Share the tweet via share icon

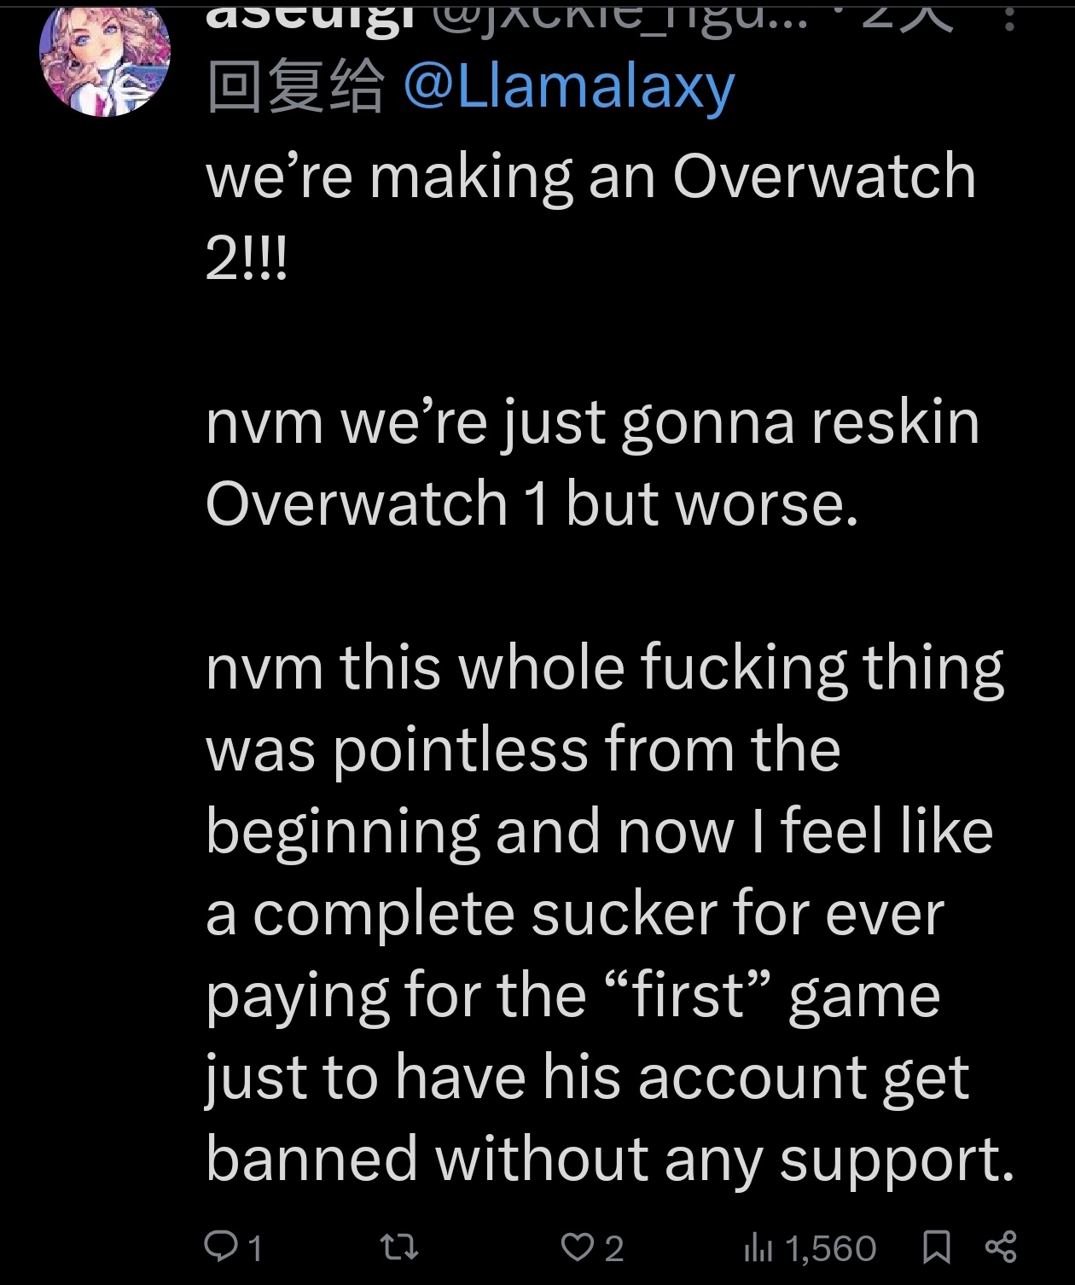click(x=1001, y=1247)
